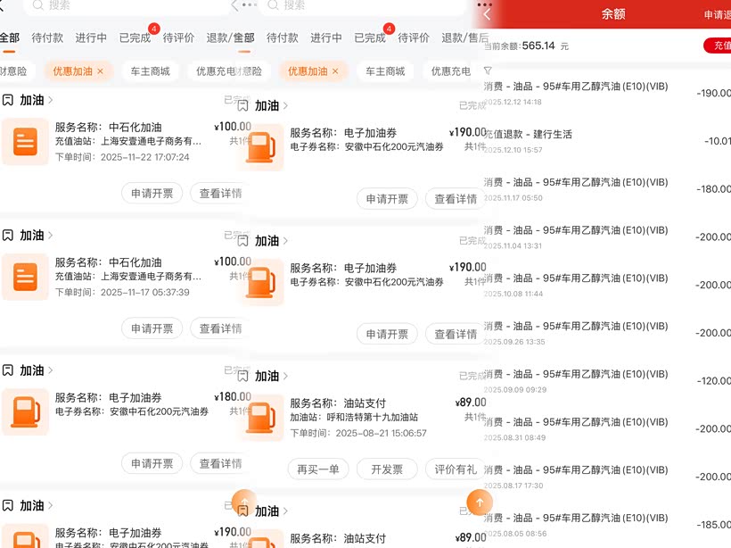Viewport: 731px width, 548px height.
Task: Tap bookmark icon beside 加油 above 2025-11-22 order
Action: [8, 100]
